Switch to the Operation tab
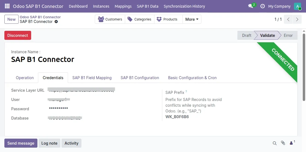The height and width of the screenshot is (152, 306). 25,78
